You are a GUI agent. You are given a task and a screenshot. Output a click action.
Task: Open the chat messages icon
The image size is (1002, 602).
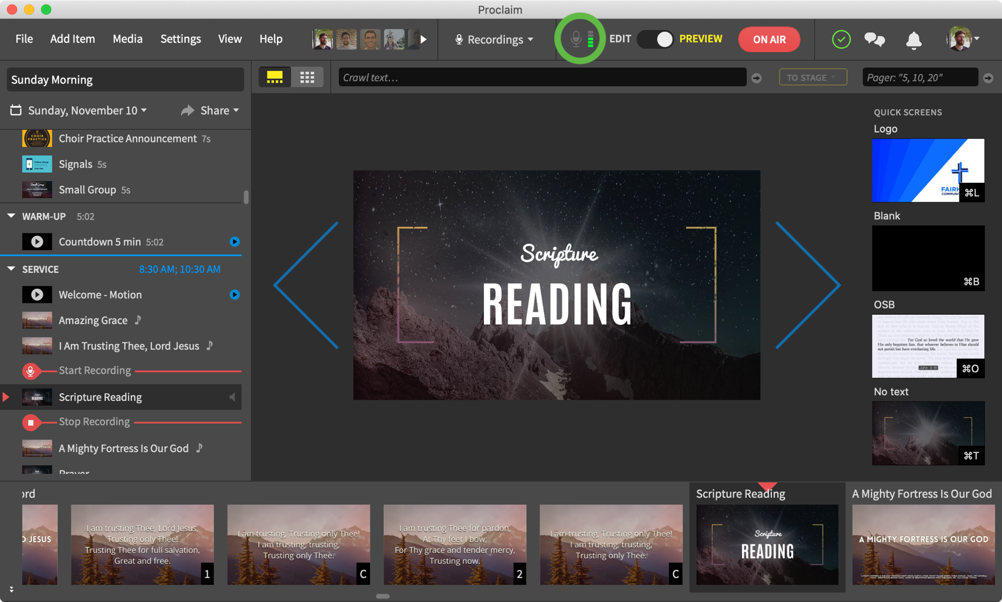click(874, 40)
